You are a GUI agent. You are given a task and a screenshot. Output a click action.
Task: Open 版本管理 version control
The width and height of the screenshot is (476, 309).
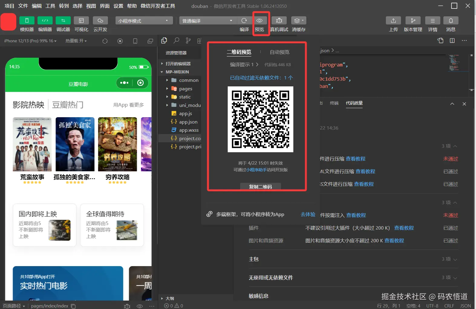coord(413,21)
